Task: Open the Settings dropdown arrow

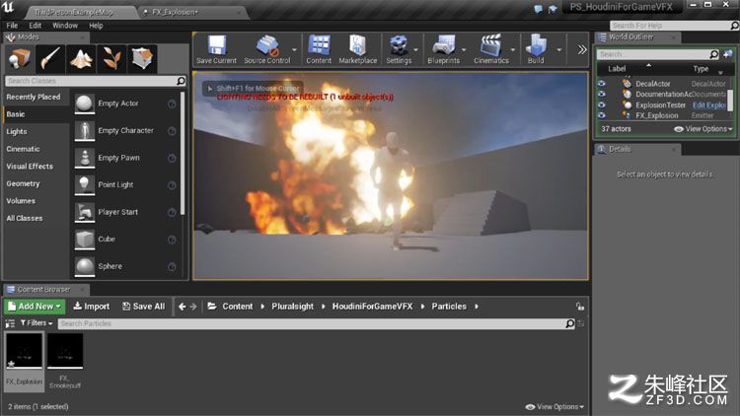Action: click(x=415, y=49)
